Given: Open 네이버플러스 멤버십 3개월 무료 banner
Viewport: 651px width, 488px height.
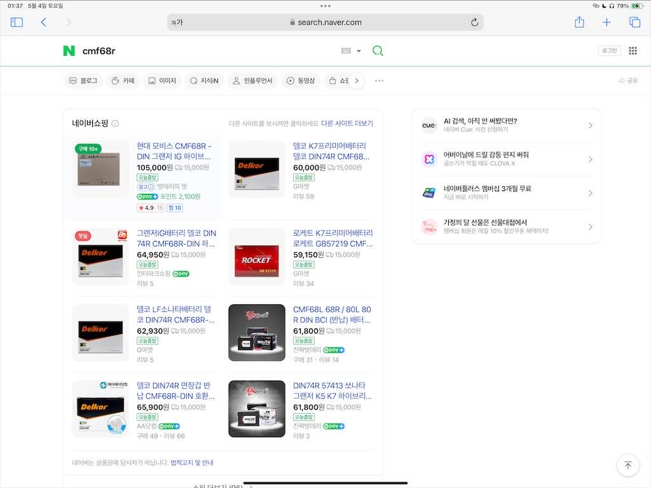Looking at the screenshot, I should [x=506, y=193].
